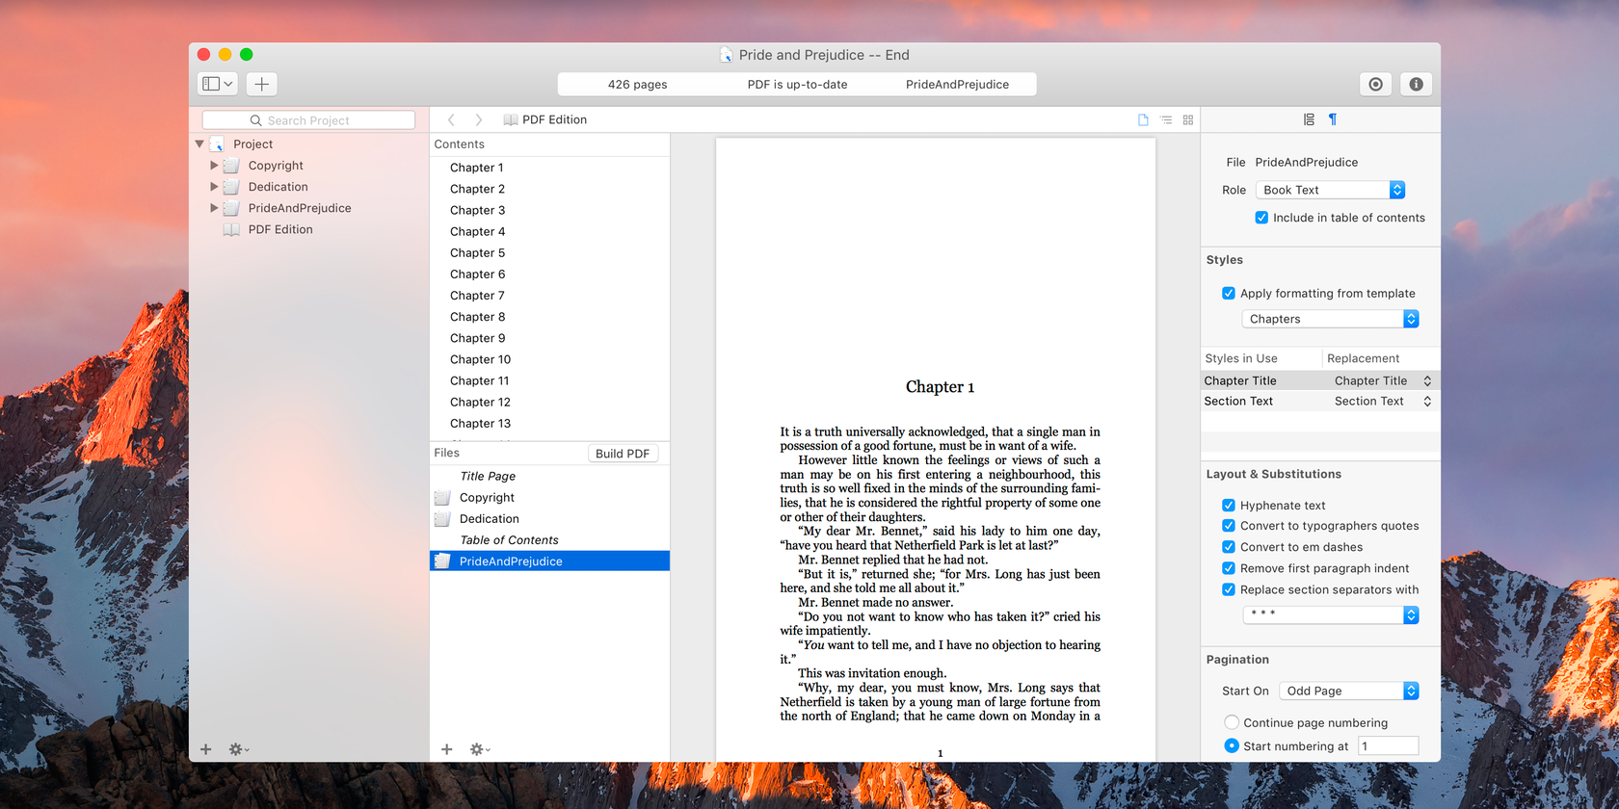Disable Hyphenate text option
Viewport: 1619px width, 809px height.
(x=1229, y=505)
